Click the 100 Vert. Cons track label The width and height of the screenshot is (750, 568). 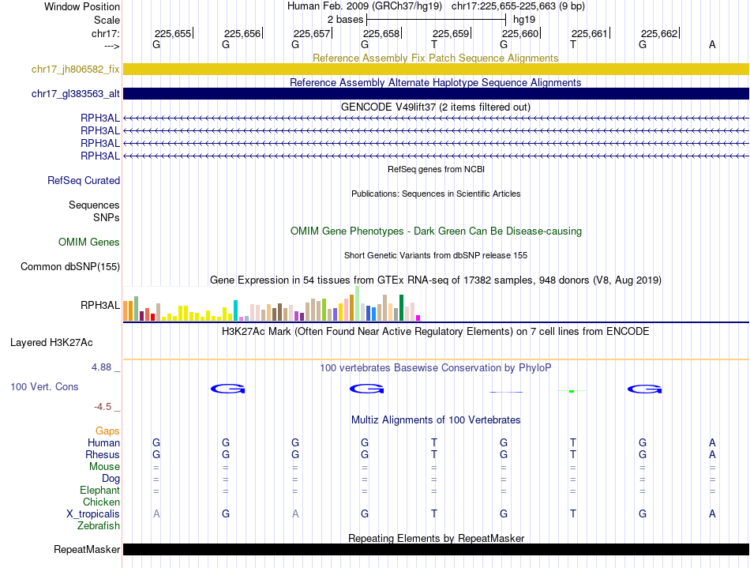(x=44, y=386)
